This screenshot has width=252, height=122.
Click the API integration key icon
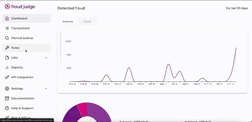[7, 77]
